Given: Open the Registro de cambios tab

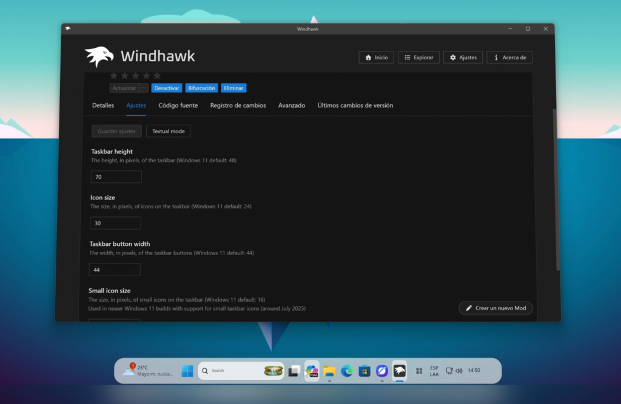Looking at the screenshot, I should point(238,105).
